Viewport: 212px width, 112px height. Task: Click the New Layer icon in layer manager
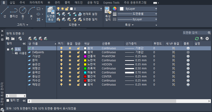tap(30, 39)
